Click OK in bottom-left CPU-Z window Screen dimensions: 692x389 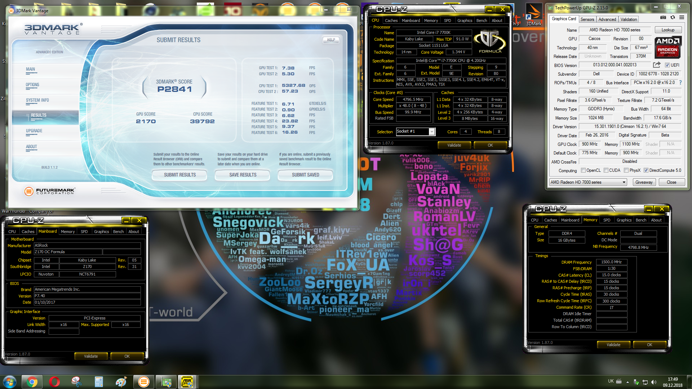pyautogui.click(x=127, y=356)
